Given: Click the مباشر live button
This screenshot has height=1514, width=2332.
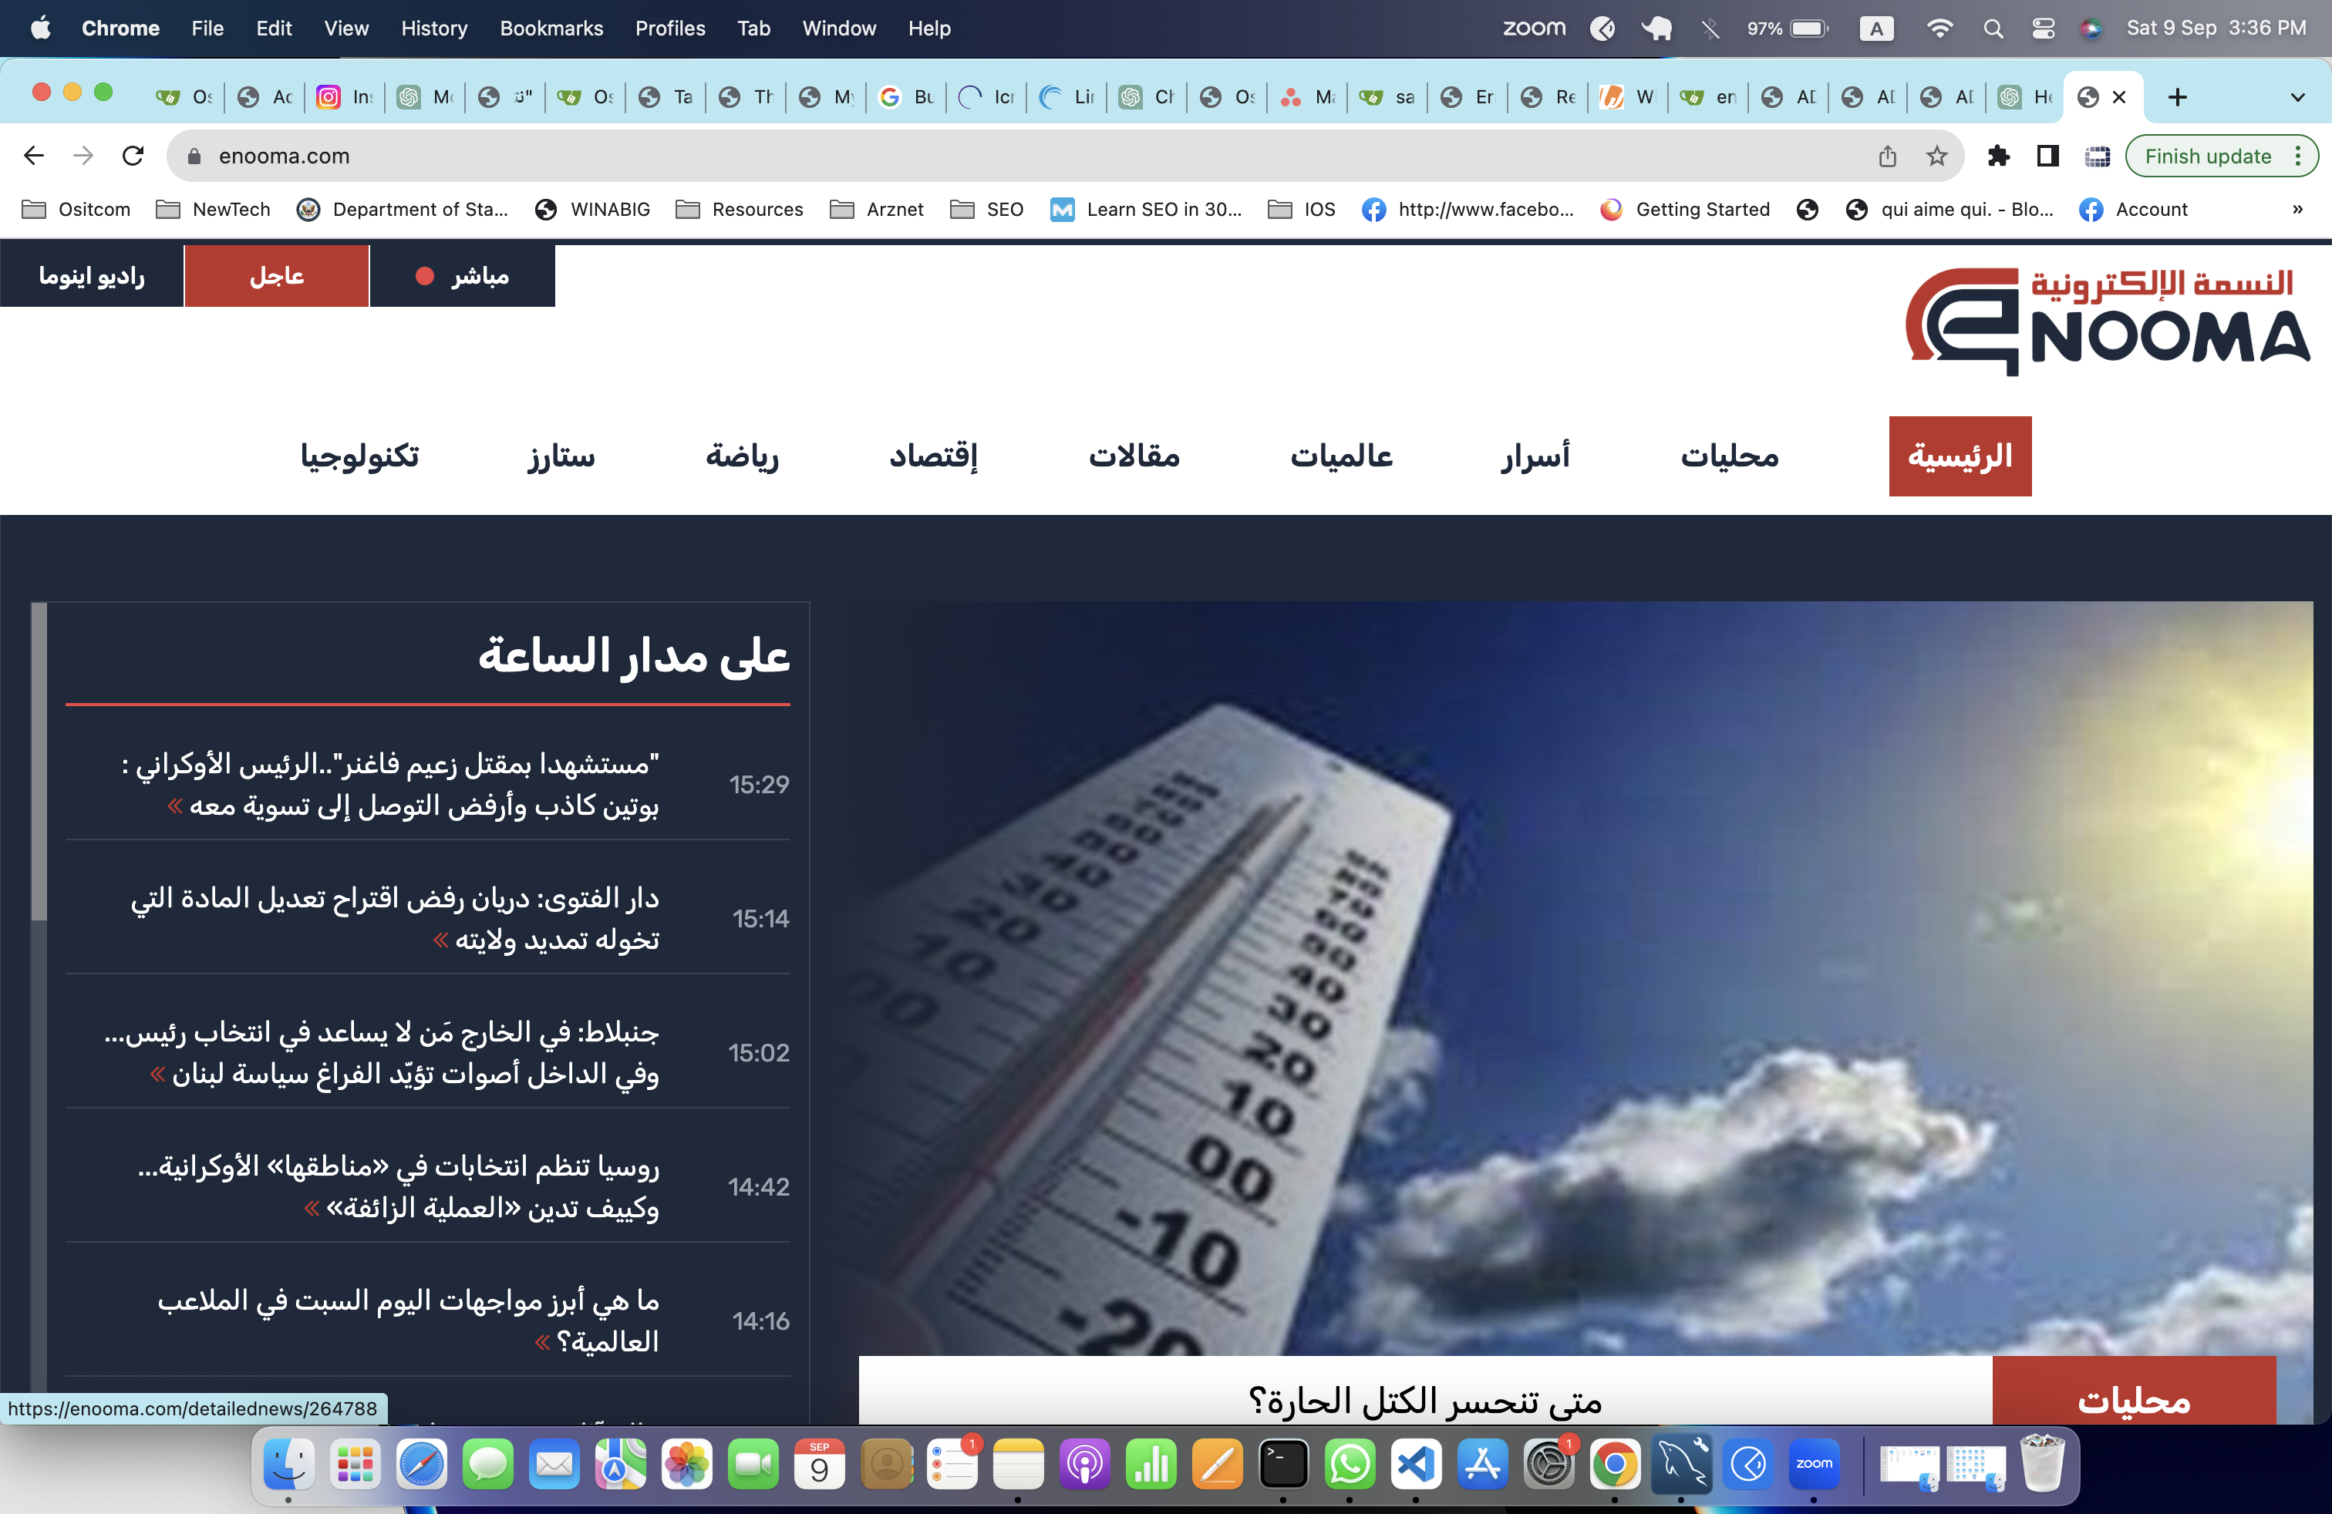Looking at the screenshot, I should coord(463,276).
